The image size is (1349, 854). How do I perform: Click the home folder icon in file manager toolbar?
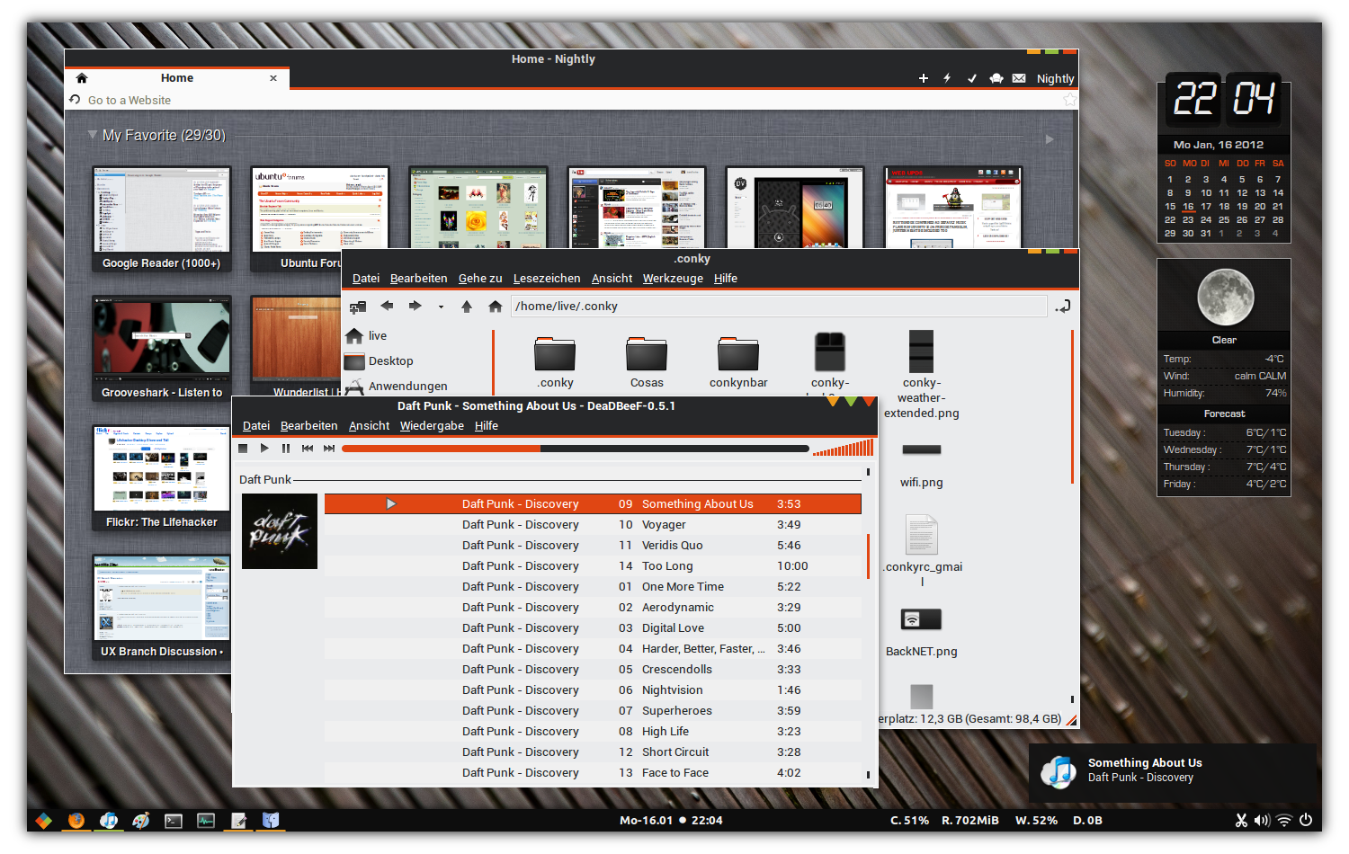[495, 307]
